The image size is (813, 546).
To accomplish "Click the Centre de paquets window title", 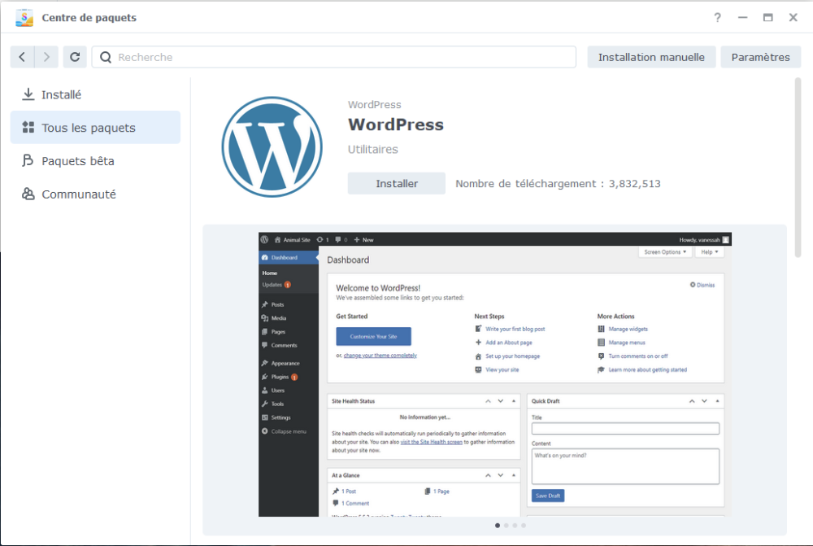I will click(89, 18).
